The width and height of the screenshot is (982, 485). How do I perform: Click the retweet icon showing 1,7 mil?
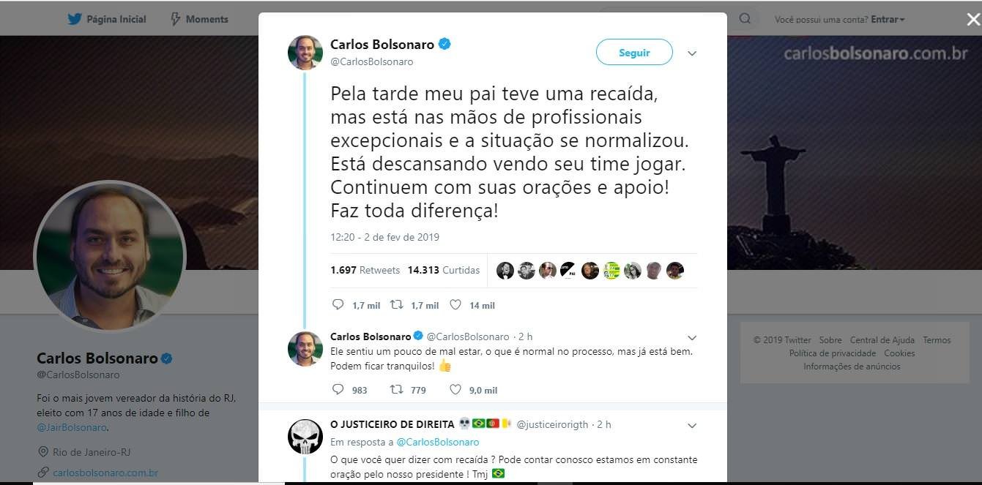coord(396,304)
